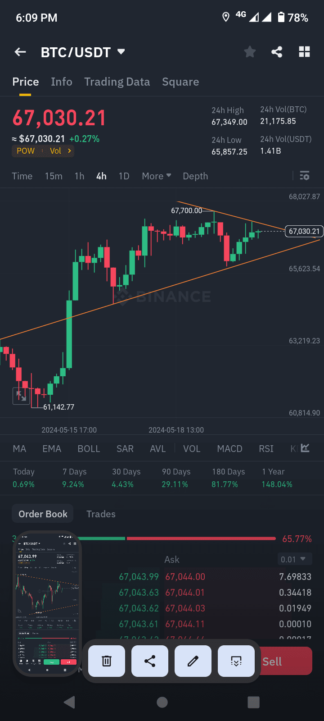The width and height of the screenshot is (324, 721).
Task: Expand the More timeframe dropdown
Action: (156, 176)
